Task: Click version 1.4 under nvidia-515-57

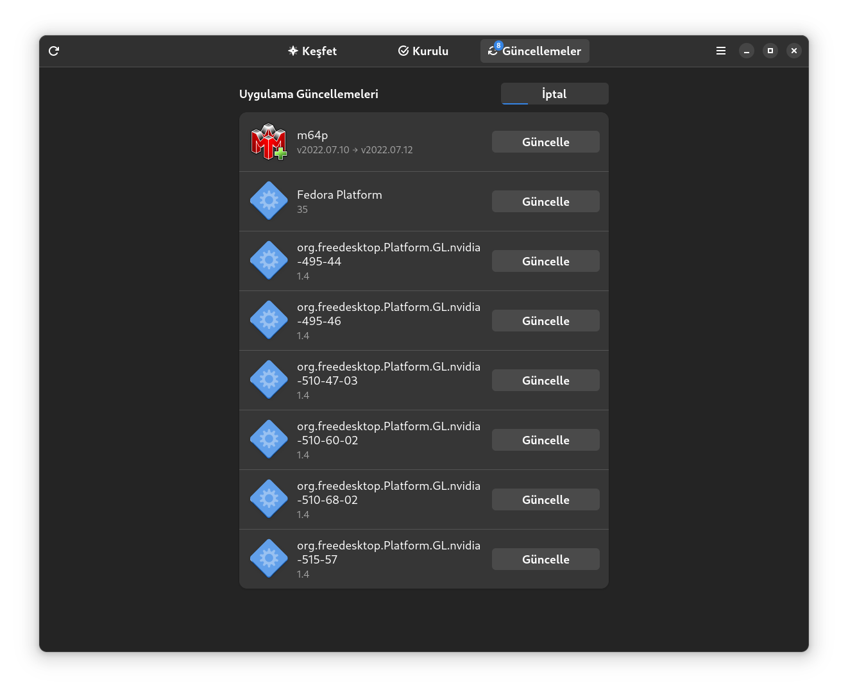Action: coord(303,574)
